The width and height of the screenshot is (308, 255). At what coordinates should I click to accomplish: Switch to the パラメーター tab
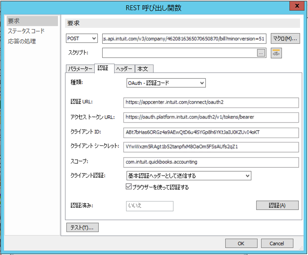point(80,69)
